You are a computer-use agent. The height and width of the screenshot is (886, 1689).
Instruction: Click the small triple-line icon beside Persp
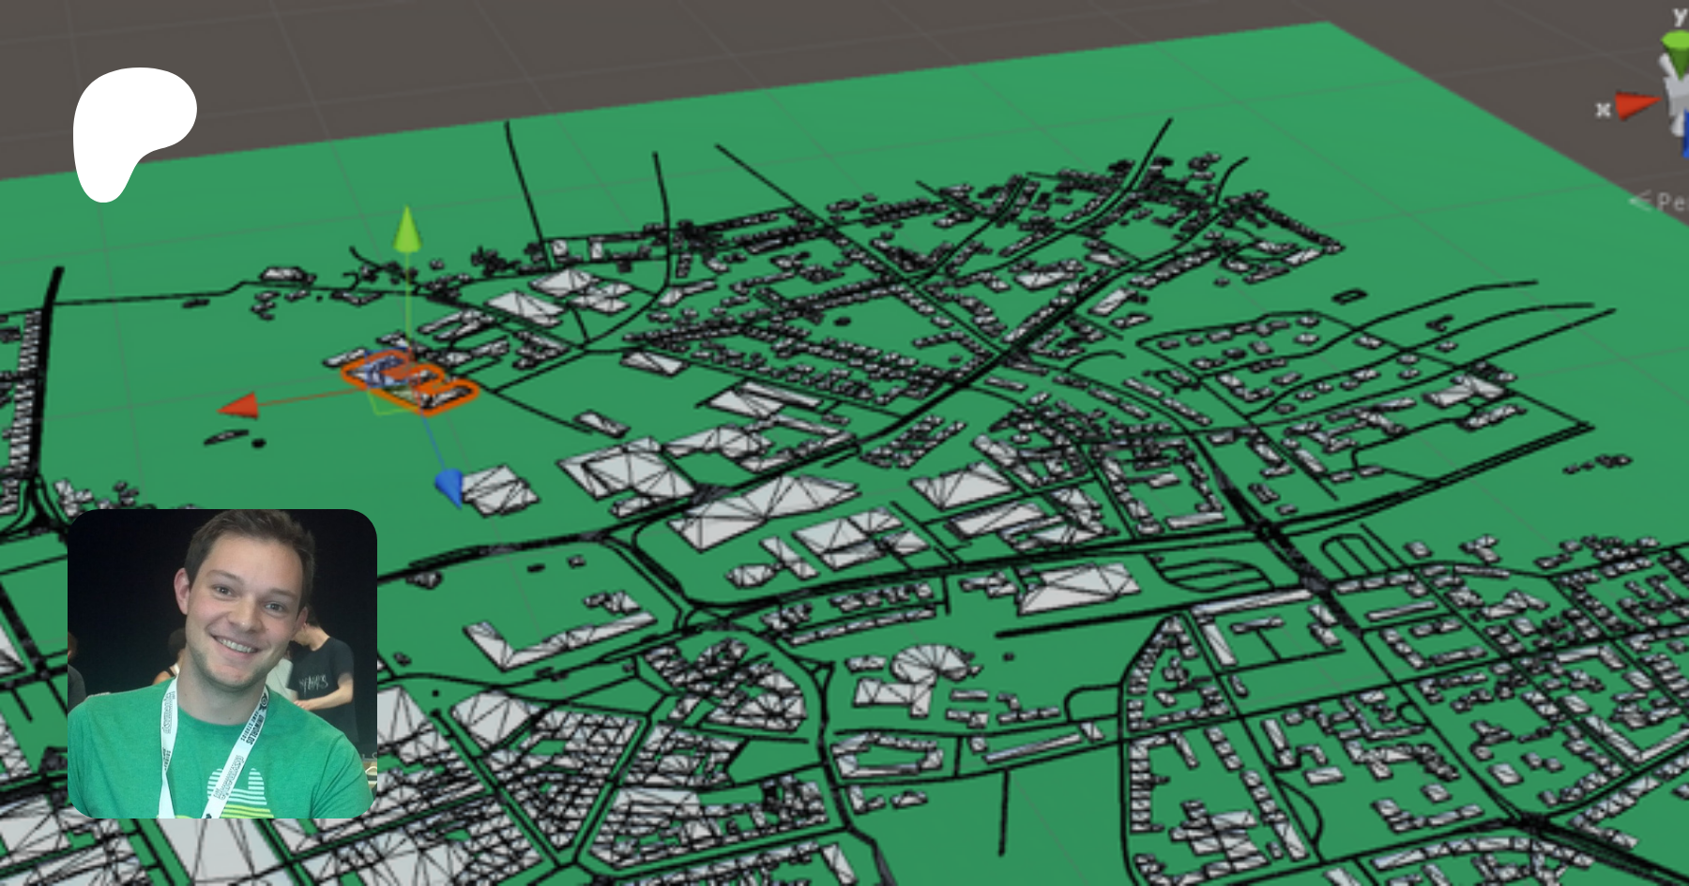1640,200
